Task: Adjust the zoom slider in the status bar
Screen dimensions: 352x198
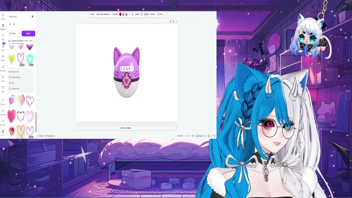Action: tap(184, 136)
